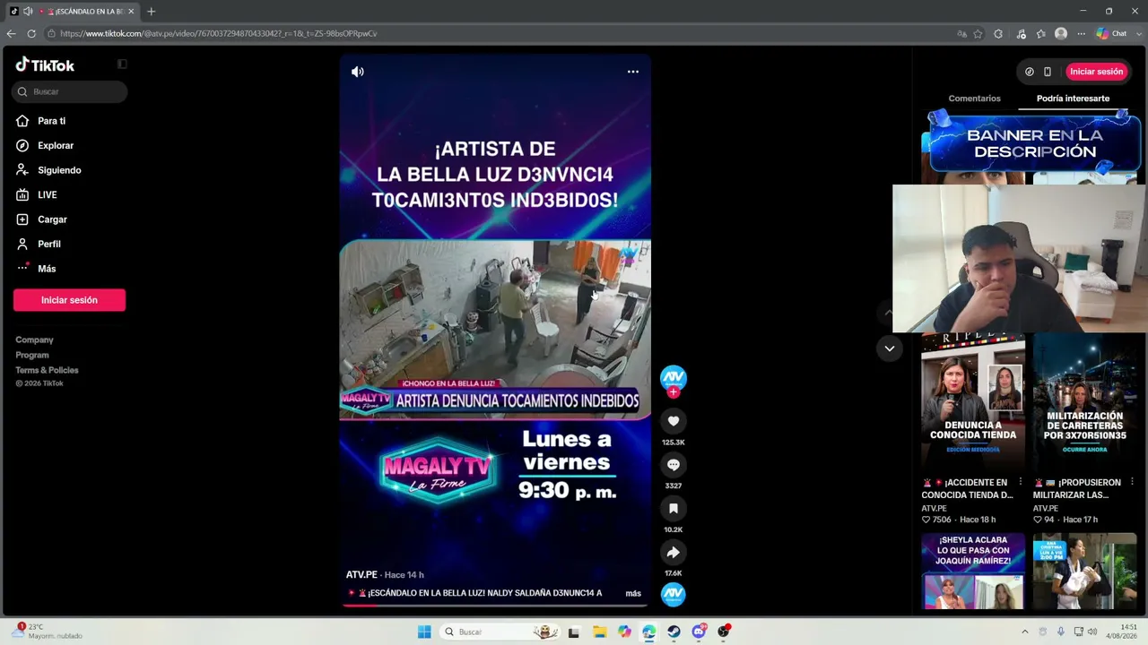Click the address bar URL

click(219, 33)
